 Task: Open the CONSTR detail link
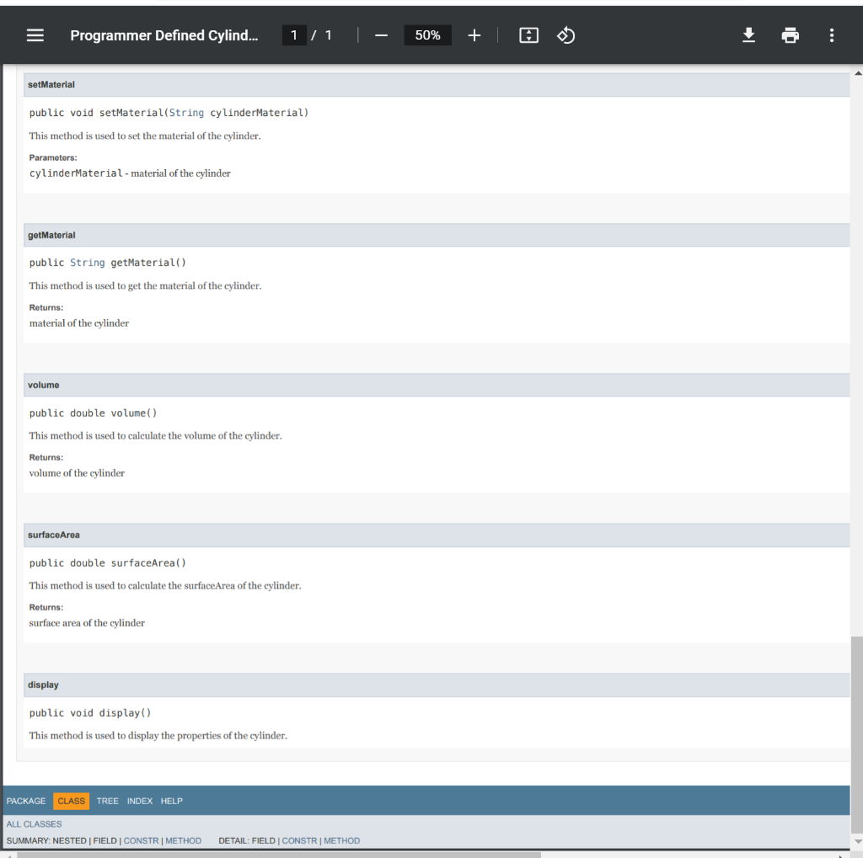coord(301,840)
